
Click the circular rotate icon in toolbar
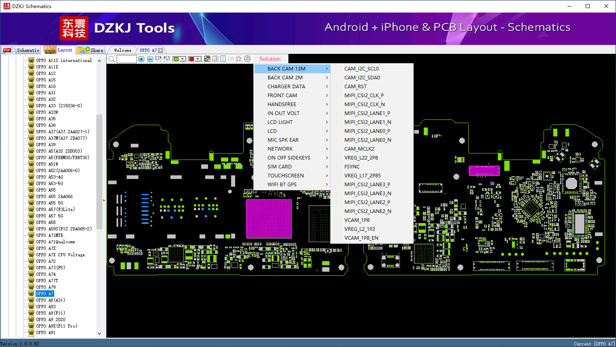pos(247,59)
